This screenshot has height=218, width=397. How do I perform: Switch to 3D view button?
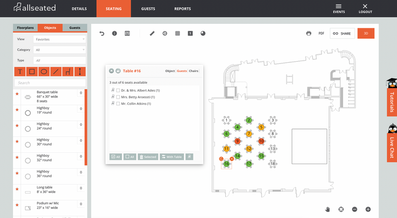click(x=366, y=33)
